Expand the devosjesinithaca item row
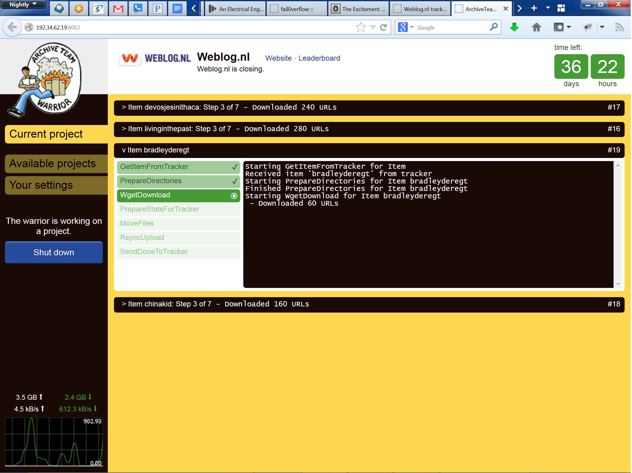 (369, 108)
